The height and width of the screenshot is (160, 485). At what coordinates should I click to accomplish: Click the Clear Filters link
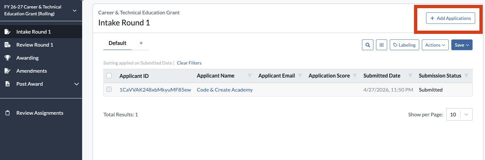click(x=189, y=63)
